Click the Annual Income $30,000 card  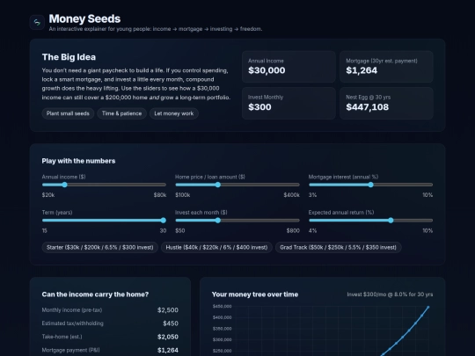(x=289, y=67)
